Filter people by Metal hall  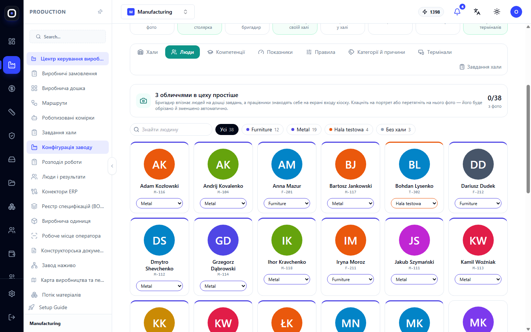[304, 129]
